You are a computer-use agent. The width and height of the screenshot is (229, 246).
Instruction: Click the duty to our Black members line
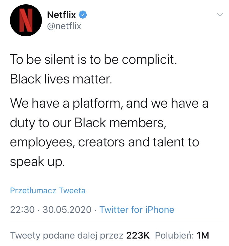[x=87, y=123]
